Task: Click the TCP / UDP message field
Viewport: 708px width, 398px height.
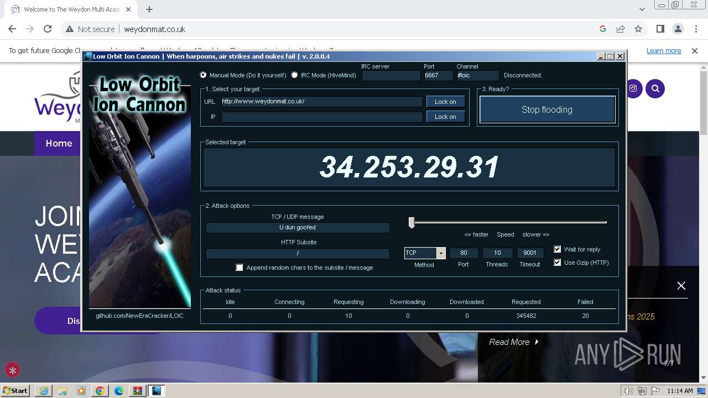Action: click(x=298, y=227)
